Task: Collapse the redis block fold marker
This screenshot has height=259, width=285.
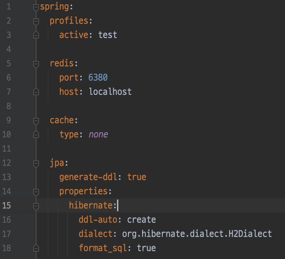Action: click(x=36, y=65)
